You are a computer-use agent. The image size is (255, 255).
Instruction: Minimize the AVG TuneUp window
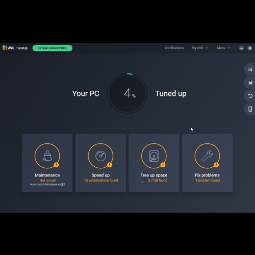241,48
